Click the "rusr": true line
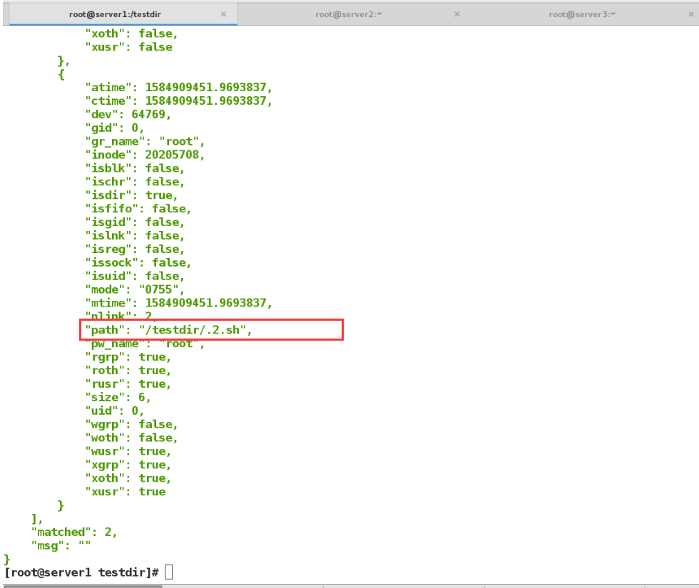Viewport: 699px width, 588px height. [x=128, y=384]
